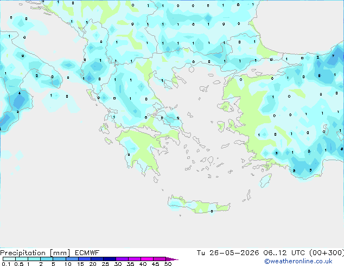Pick the 30–35 mm purple legend swatch

click(x=122, y=259)
